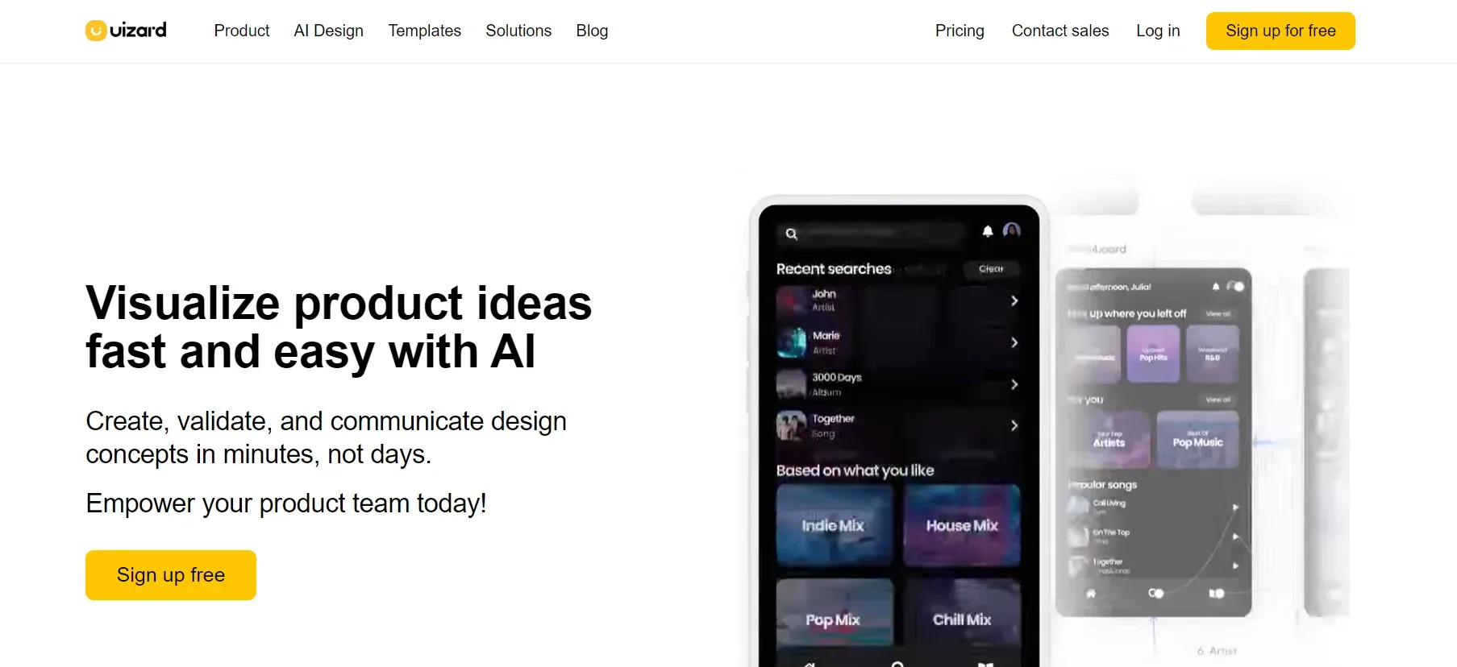Click the search magnifier in phone mockup
This screenshot has height=667, width=1457.
(x=792, y=234)
